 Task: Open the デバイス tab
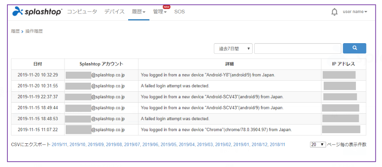115,11
